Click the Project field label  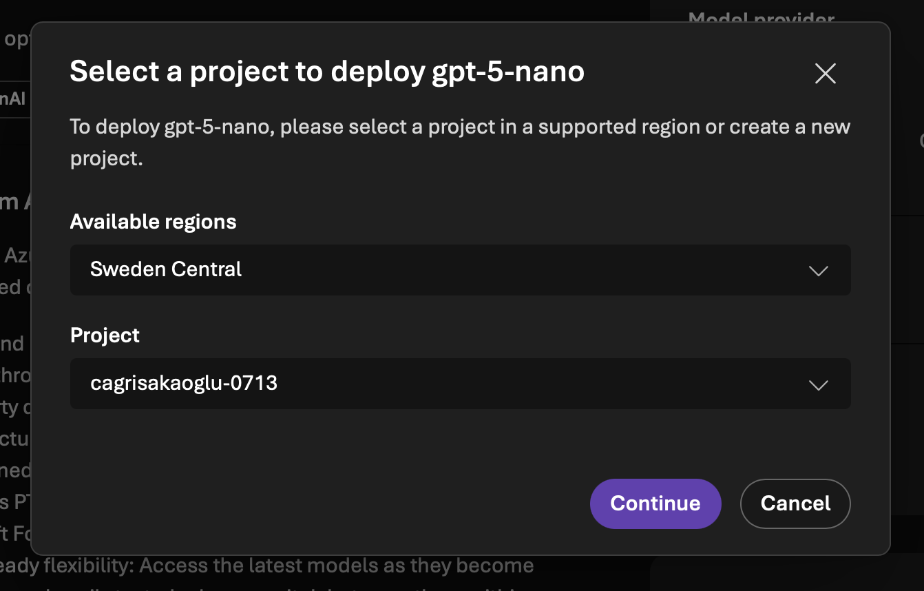click(x=105, y=335)
